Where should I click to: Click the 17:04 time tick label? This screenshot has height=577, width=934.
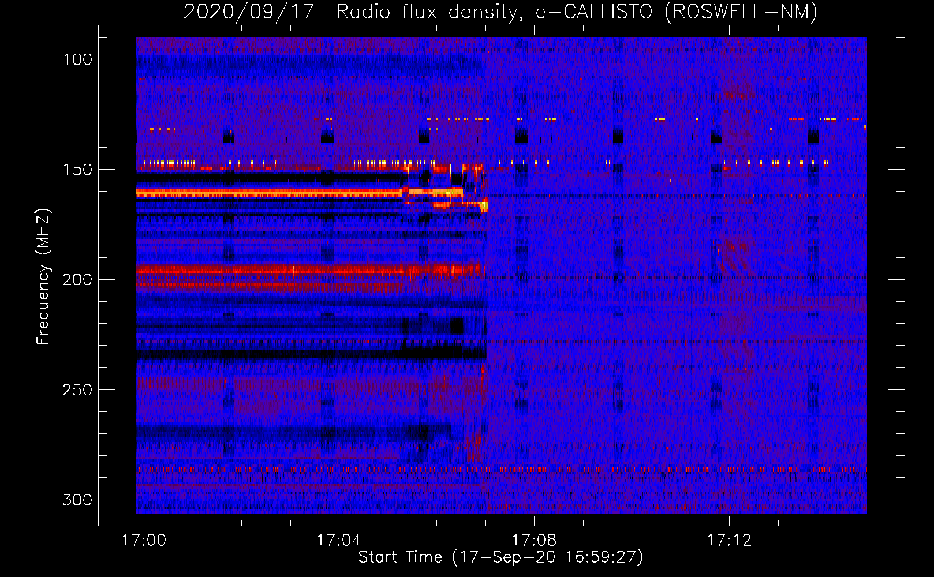pyautogui.click(x=339, y=540)
